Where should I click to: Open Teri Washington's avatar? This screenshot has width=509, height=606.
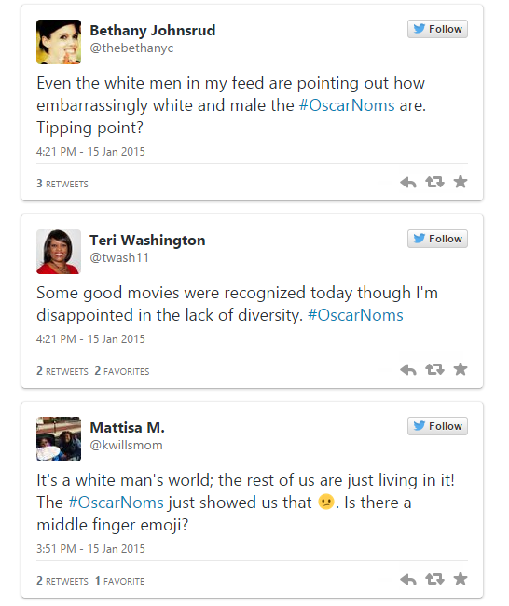point(59,252)
